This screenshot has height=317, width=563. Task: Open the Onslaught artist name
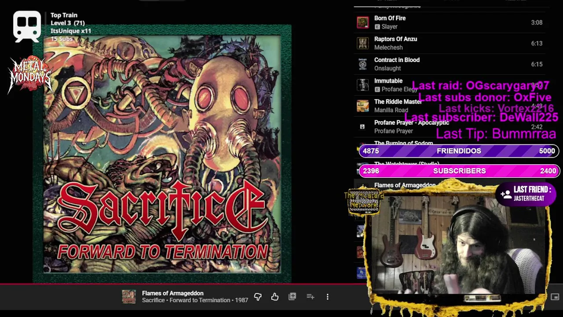pos(388,68)
